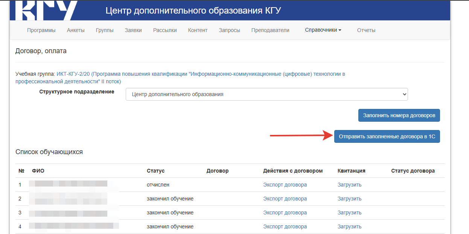This screenshot has height=234, width=469.
Task: Navigate to Заявки page
Action: click(133, 30)
